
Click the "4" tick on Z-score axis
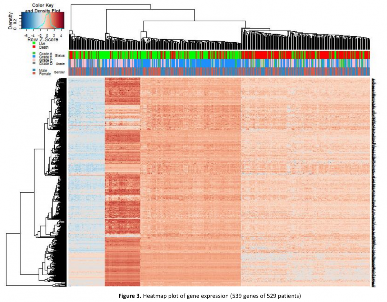(x=61, y=35)
